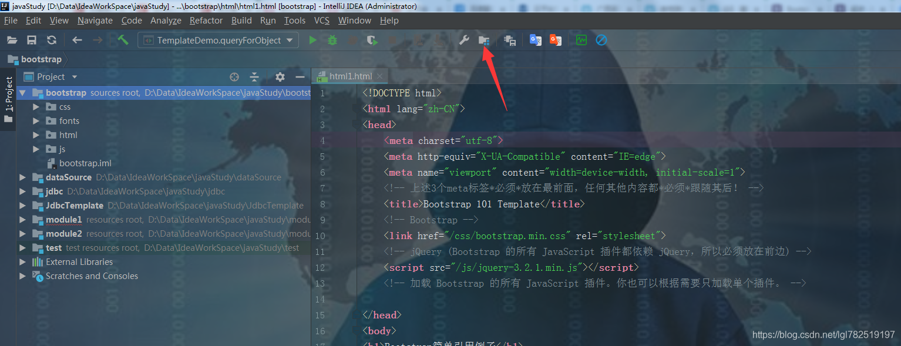Open the VCS menu

[322, 21]
